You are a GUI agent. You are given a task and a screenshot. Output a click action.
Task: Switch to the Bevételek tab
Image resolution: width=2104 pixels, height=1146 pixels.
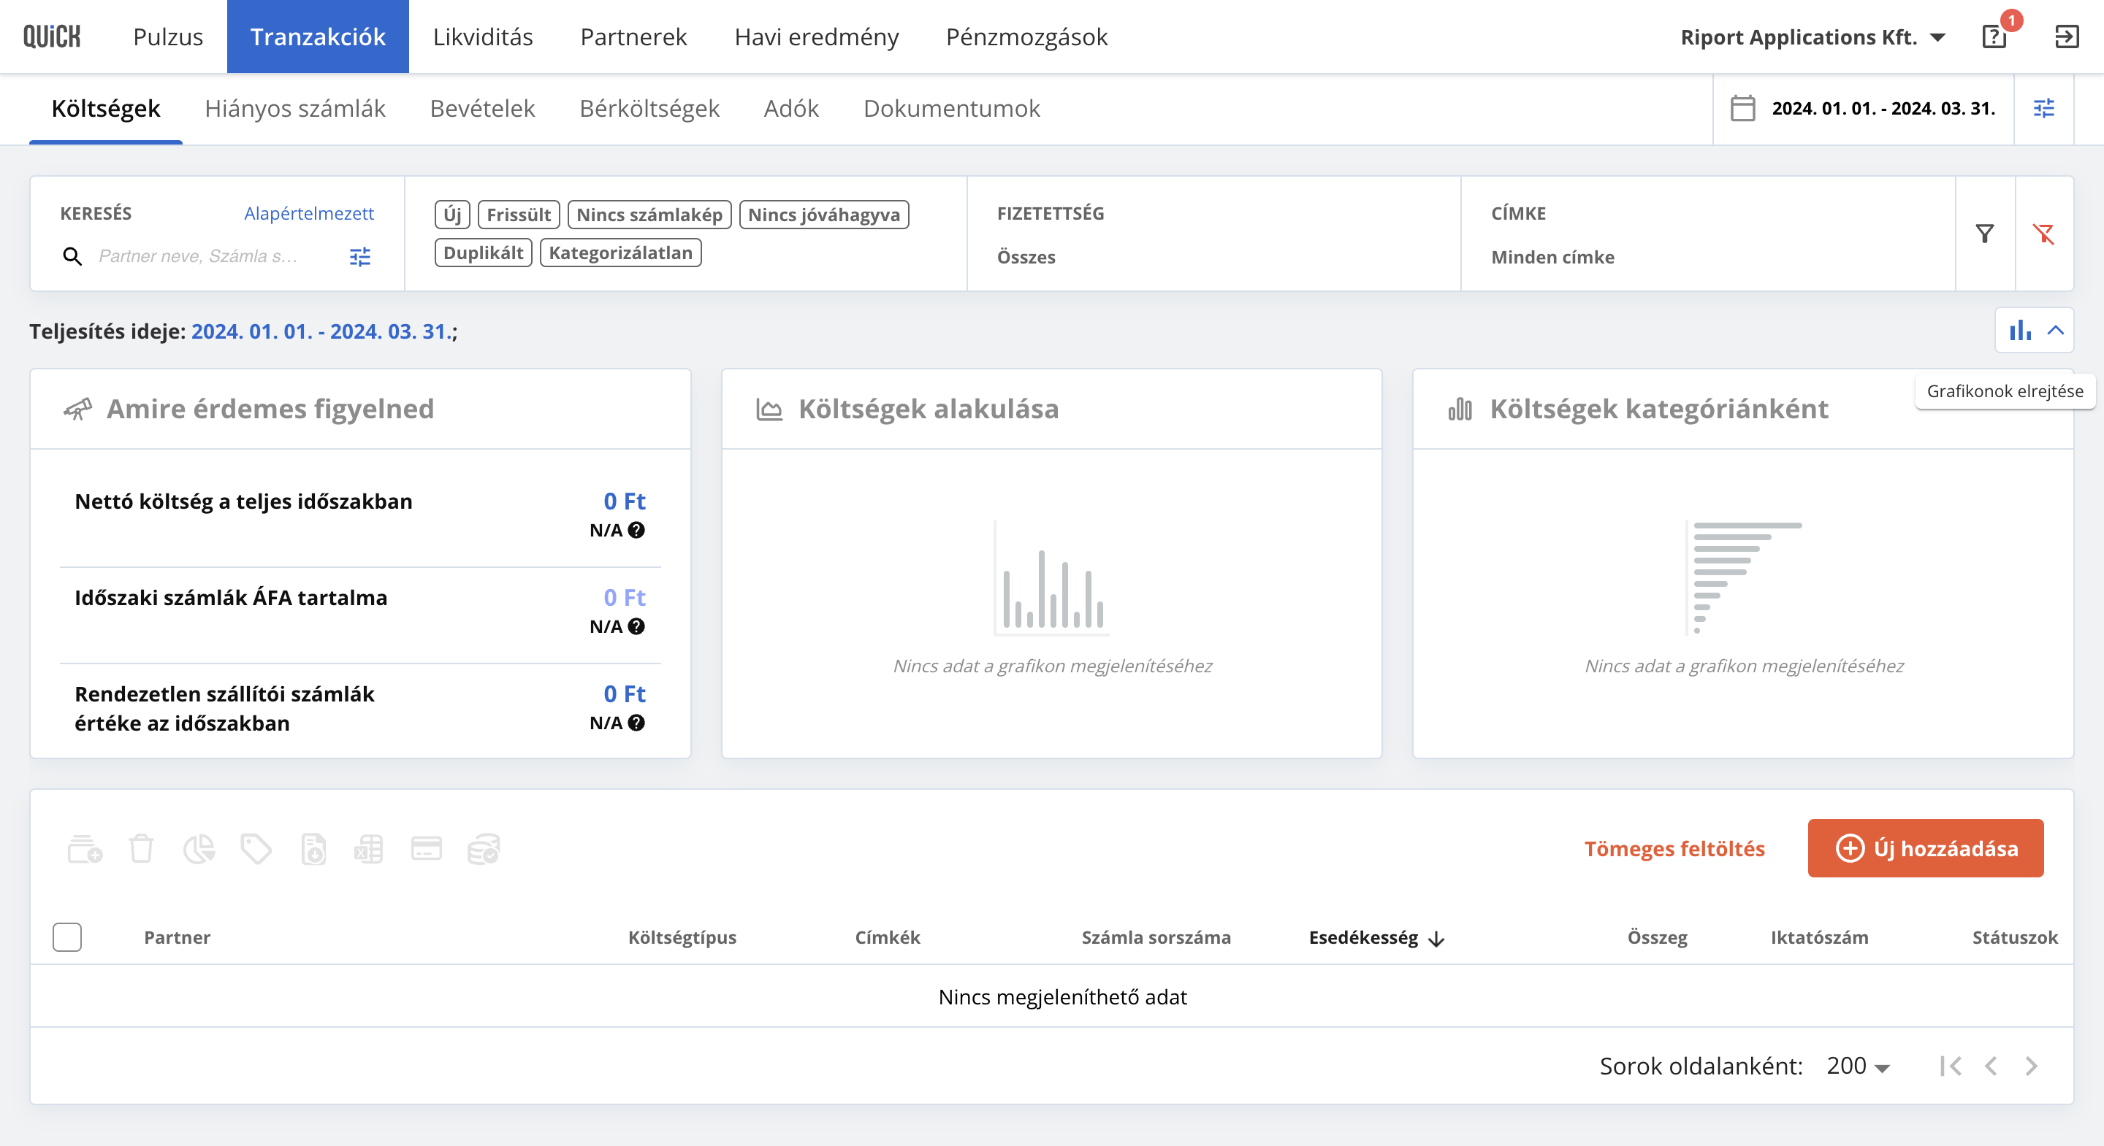coord(483,109)
